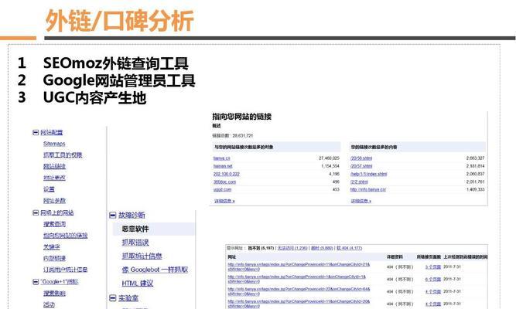Open 指向您网站的链接 sidebar item
The width and height of the screenshot is (516, 309).
[66, 236]
